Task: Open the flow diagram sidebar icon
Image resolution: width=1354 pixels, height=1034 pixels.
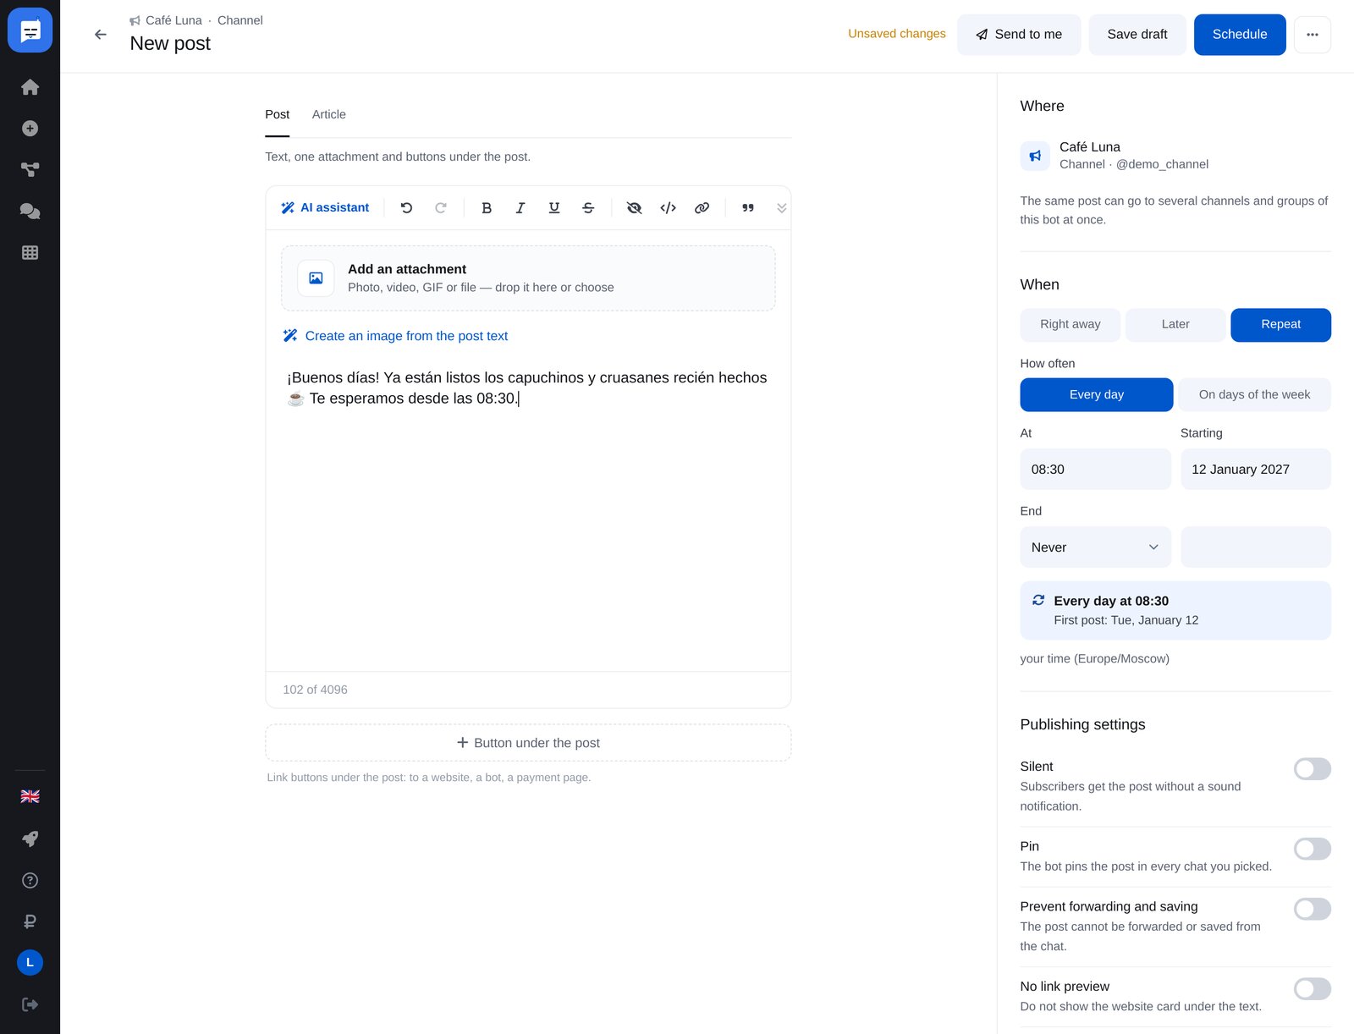Action: tap(30, 170)
